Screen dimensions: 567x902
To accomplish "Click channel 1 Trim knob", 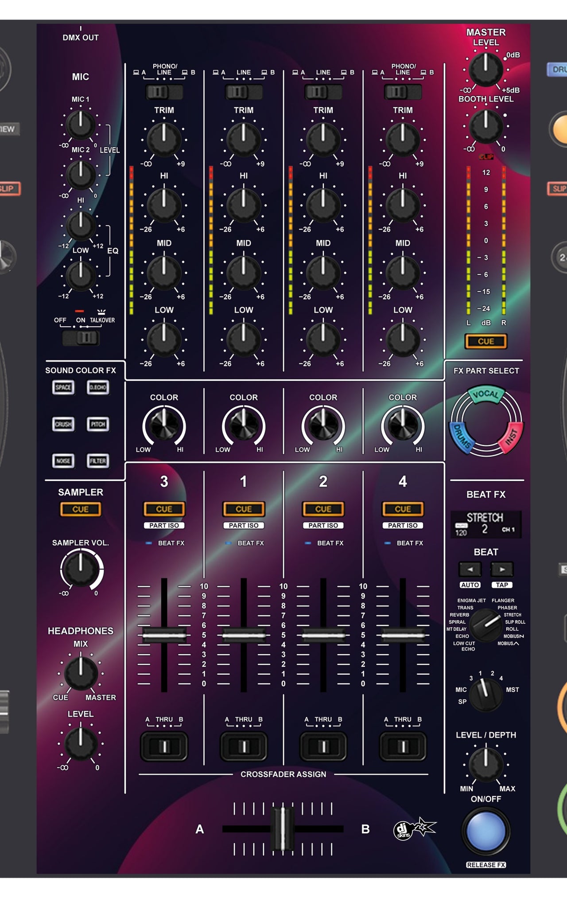I will point(244,140).
